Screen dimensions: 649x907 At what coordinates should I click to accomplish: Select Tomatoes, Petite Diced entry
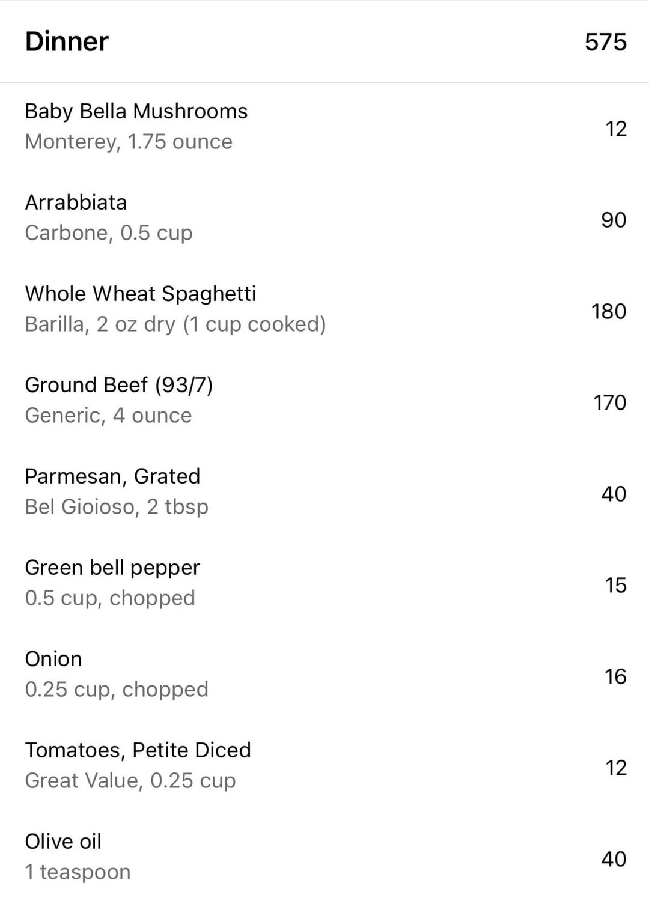pos(324,766)
